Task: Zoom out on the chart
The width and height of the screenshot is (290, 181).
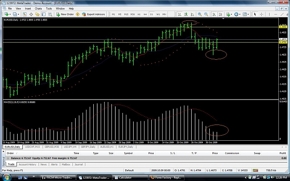Action: (x=206, y=14)
